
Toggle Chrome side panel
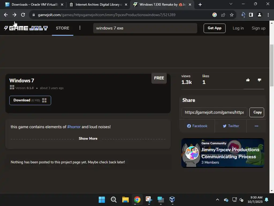pyautogui.click(x=251, y=15)
